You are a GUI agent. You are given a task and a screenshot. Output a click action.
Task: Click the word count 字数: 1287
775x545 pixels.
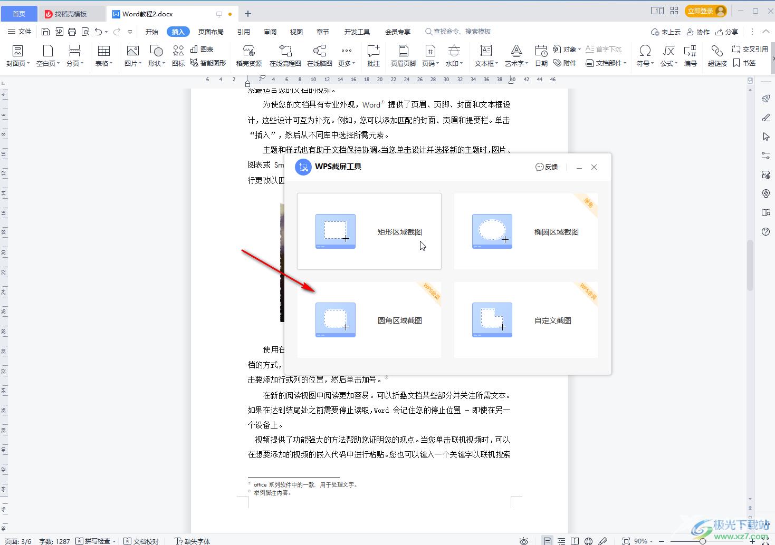(54, 541)
